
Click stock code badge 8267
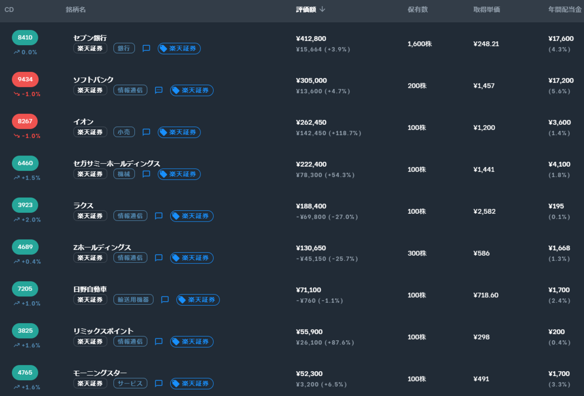25,121
